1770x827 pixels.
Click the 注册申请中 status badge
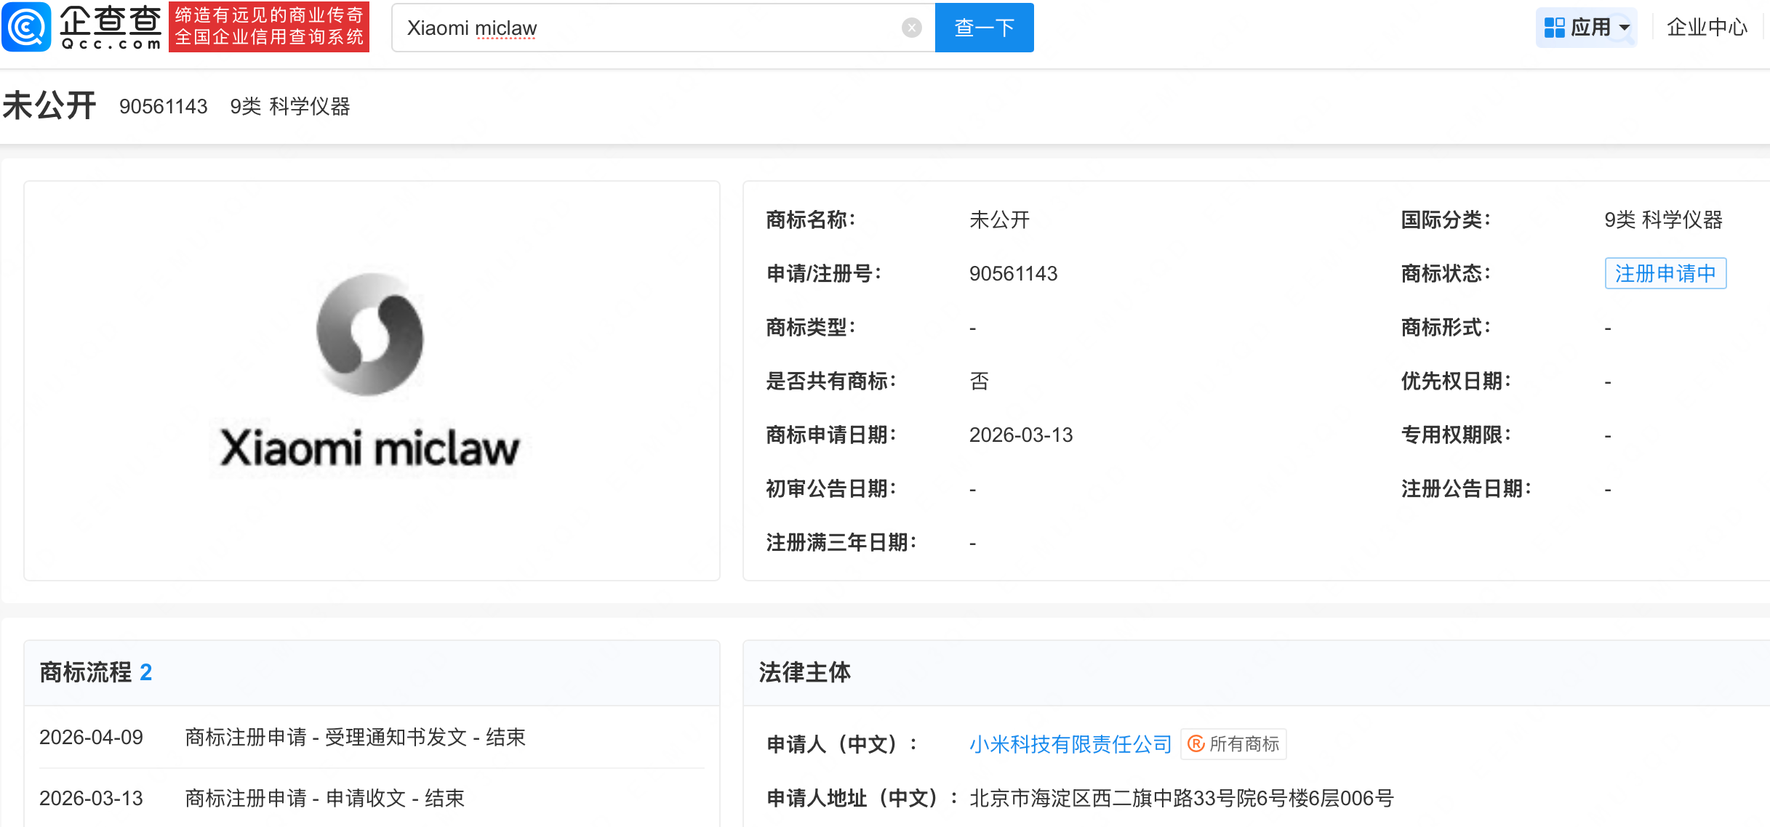pyautogui.click(x=1665, y=273)
